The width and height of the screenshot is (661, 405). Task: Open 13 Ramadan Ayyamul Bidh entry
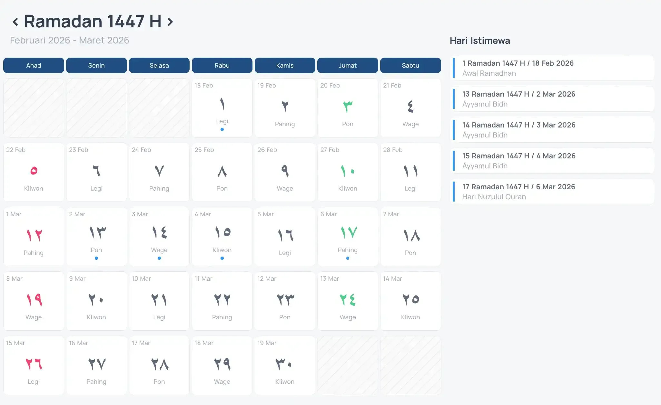point(552,99)
